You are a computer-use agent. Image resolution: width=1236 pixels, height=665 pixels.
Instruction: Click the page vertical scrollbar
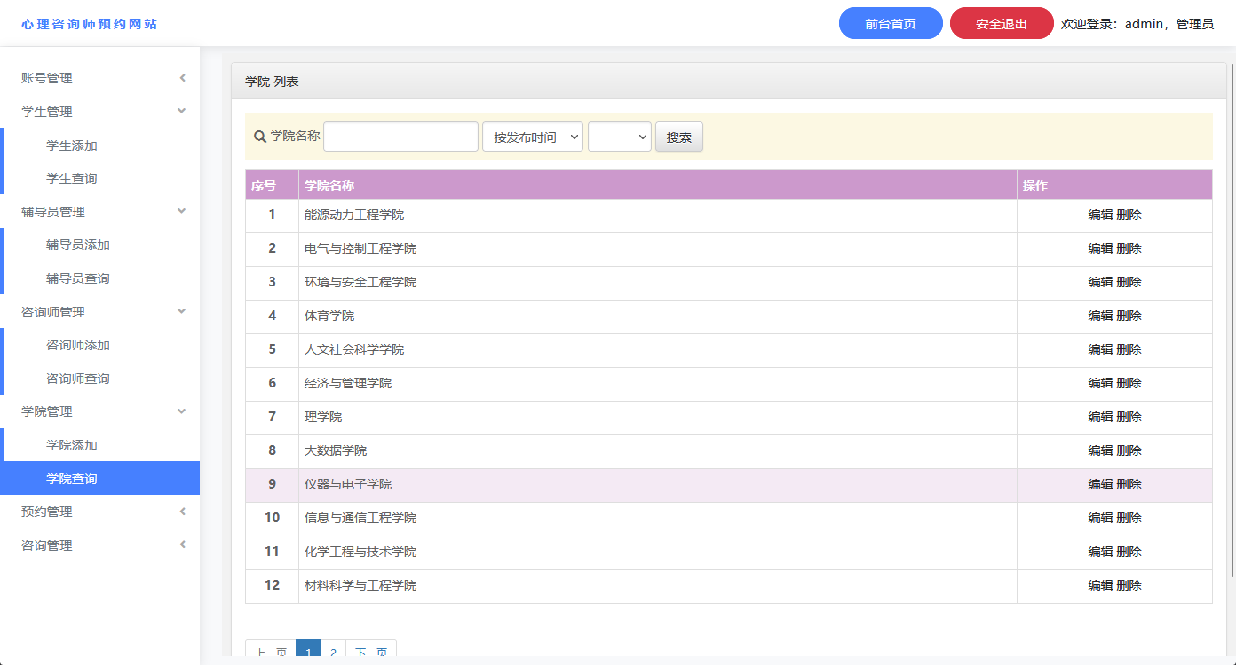click(x=1231, y=319)
